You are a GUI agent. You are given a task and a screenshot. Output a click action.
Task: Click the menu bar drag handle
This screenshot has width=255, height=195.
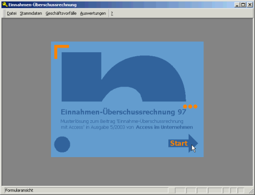(x=4, y=13)
